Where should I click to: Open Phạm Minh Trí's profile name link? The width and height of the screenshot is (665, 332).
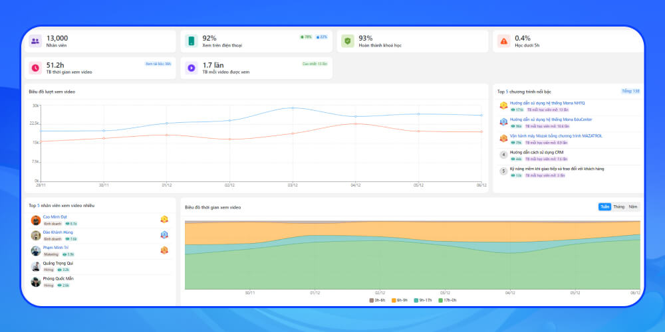coord(56,247)
